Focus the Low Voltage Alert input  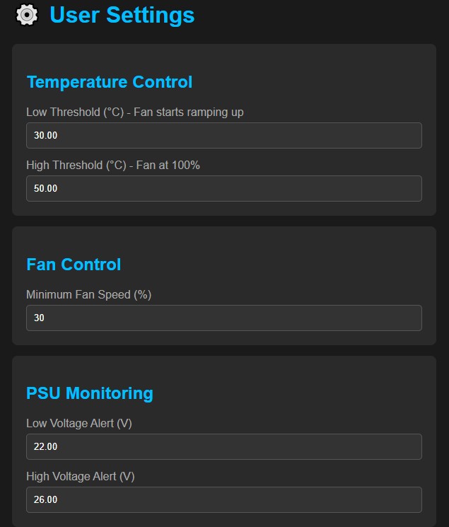223,446
